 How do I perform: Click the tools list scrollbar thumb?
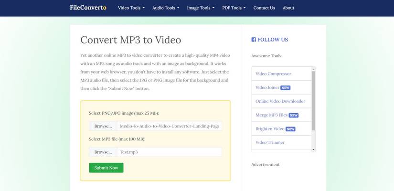tap(313, 101)
